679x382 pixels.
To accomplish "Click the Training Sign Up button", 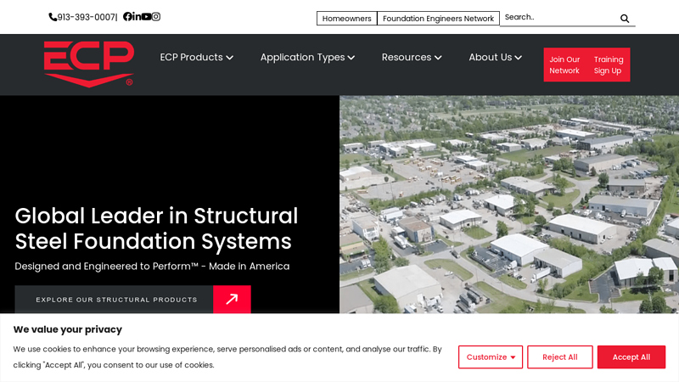I will 608,65.
